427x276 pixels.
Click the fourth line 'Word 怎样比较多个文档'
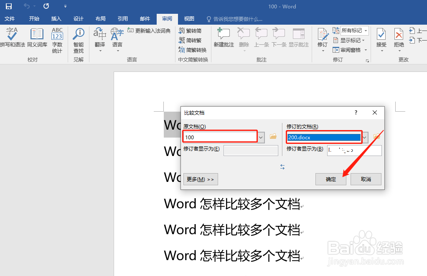232,204
